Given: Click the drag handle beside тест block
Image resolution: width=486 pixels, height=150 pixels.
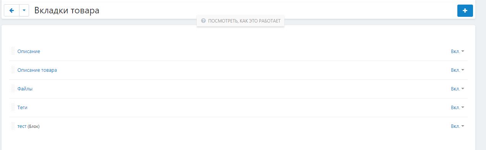Looking at the screenshot, I should (13, 126).
